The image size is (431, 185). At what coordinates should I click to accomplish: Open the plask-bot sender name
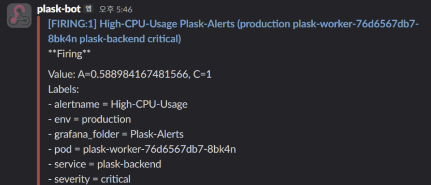[59, 9]
